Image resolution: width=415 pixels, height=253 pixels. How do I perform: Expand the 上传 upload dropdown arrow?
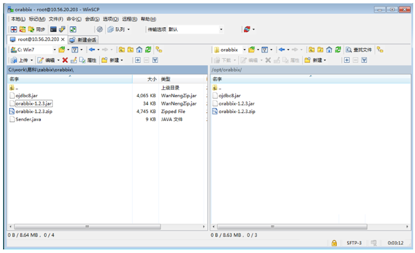32,60
